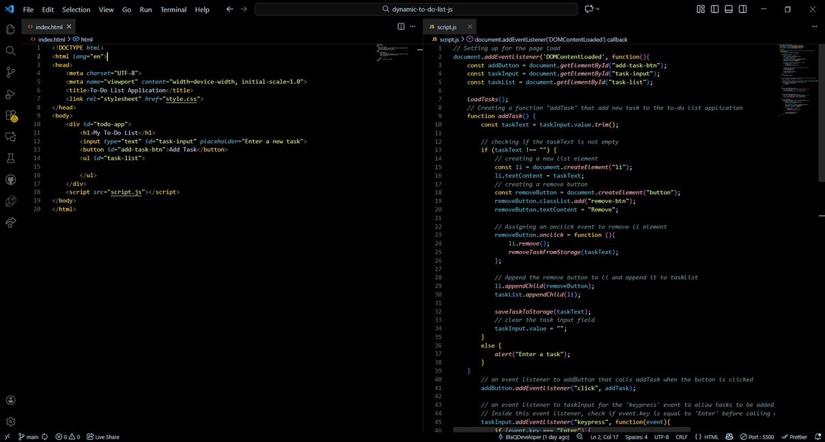Open the Run and Debug view
Viewport: 825px width, 442px height.
(10, 94)
